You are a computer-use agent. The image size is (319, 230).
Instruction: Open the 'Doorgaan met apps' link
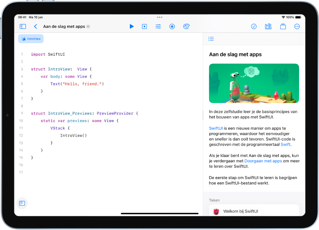click(x=263, y=161)
